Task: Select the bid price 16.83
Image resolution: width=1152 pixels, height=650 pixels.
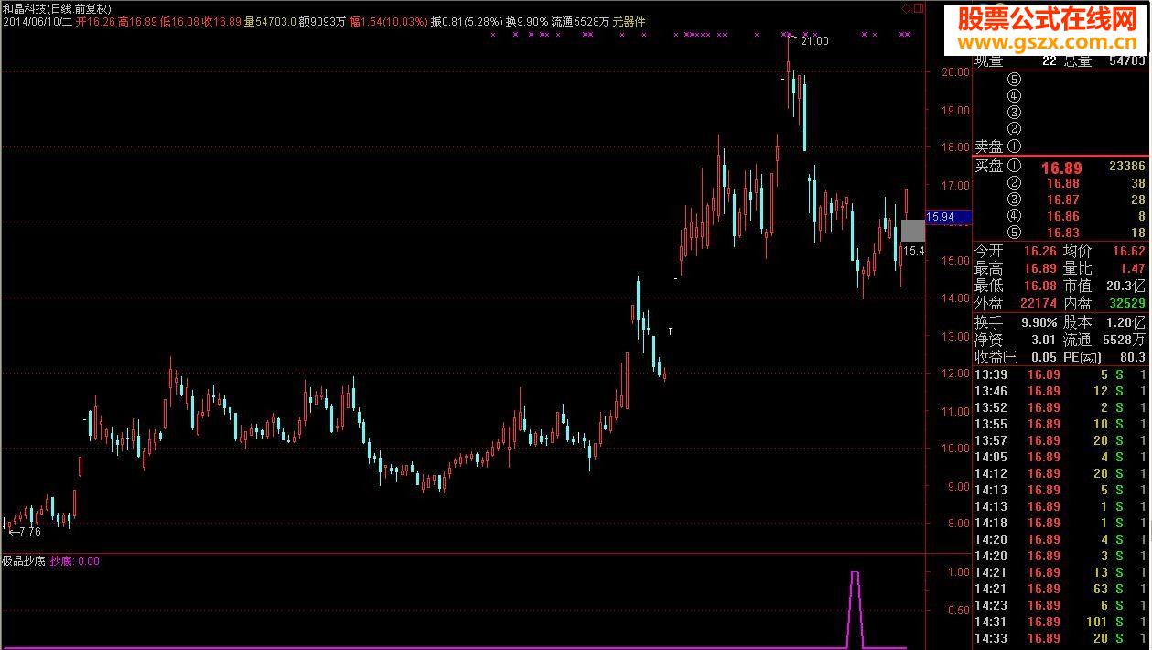Action: [x=1062, y=233]
